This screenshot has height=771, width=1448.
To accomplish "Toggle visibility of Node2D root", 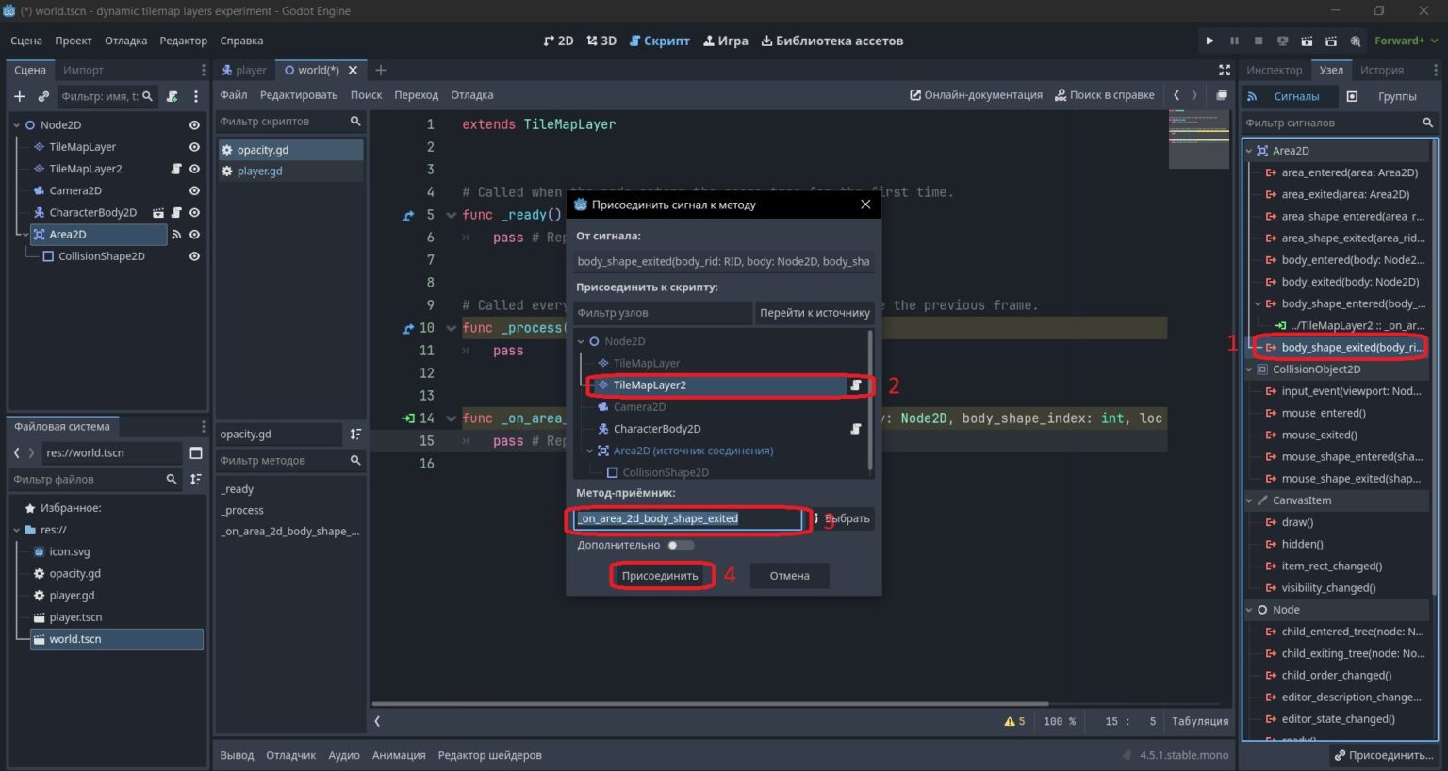I will (x=194, y=125).
